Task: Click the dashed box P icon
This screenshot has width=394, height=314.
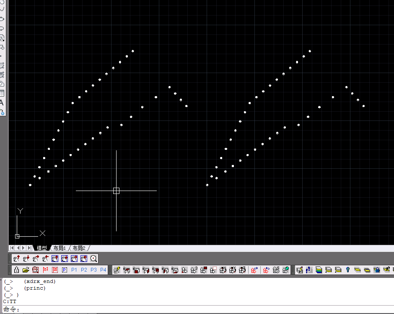Action: click(64, 270)
